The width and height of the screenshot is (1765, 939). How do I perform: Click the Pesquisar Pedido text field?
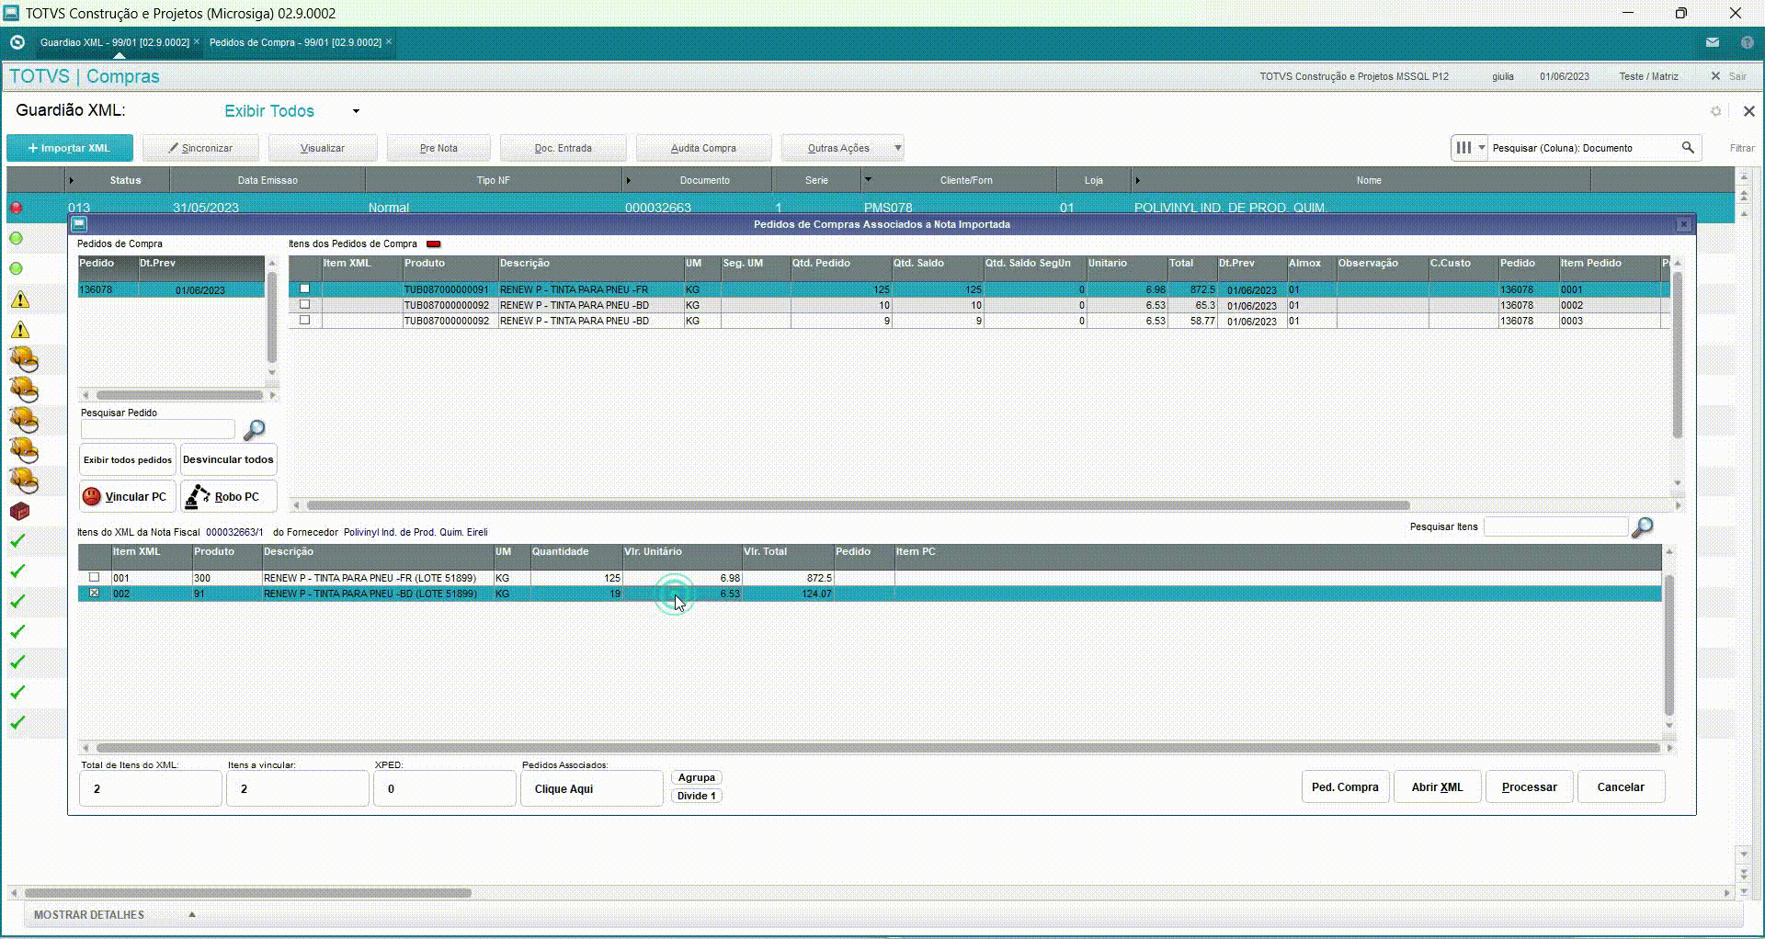tap(158, 430)
